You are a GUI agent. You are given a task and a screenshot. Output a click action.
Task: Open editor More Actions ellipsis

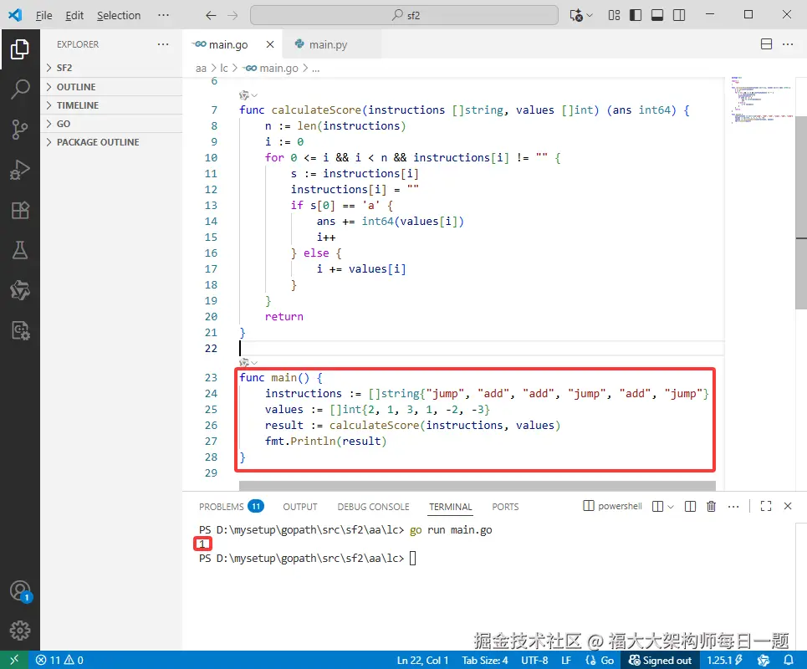coord(788,44)
